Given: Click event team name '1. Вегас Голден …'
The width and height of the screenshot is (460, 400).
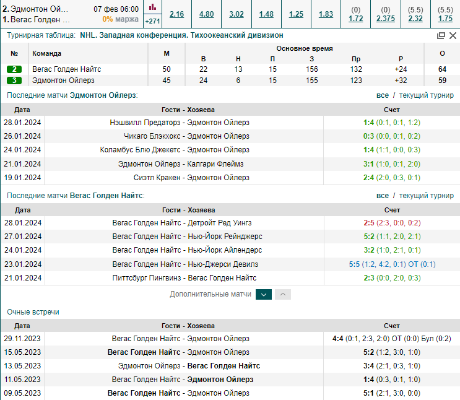Looking at the screenshot, I should (36, 20).
